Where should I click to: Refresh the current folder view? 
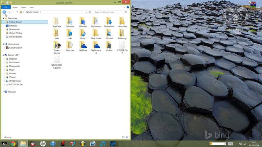point(90,12)
